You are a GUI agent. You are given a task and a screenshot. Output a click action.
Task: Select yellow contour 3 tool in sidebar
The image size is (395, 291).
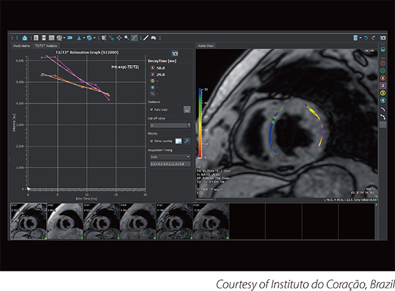382,93
